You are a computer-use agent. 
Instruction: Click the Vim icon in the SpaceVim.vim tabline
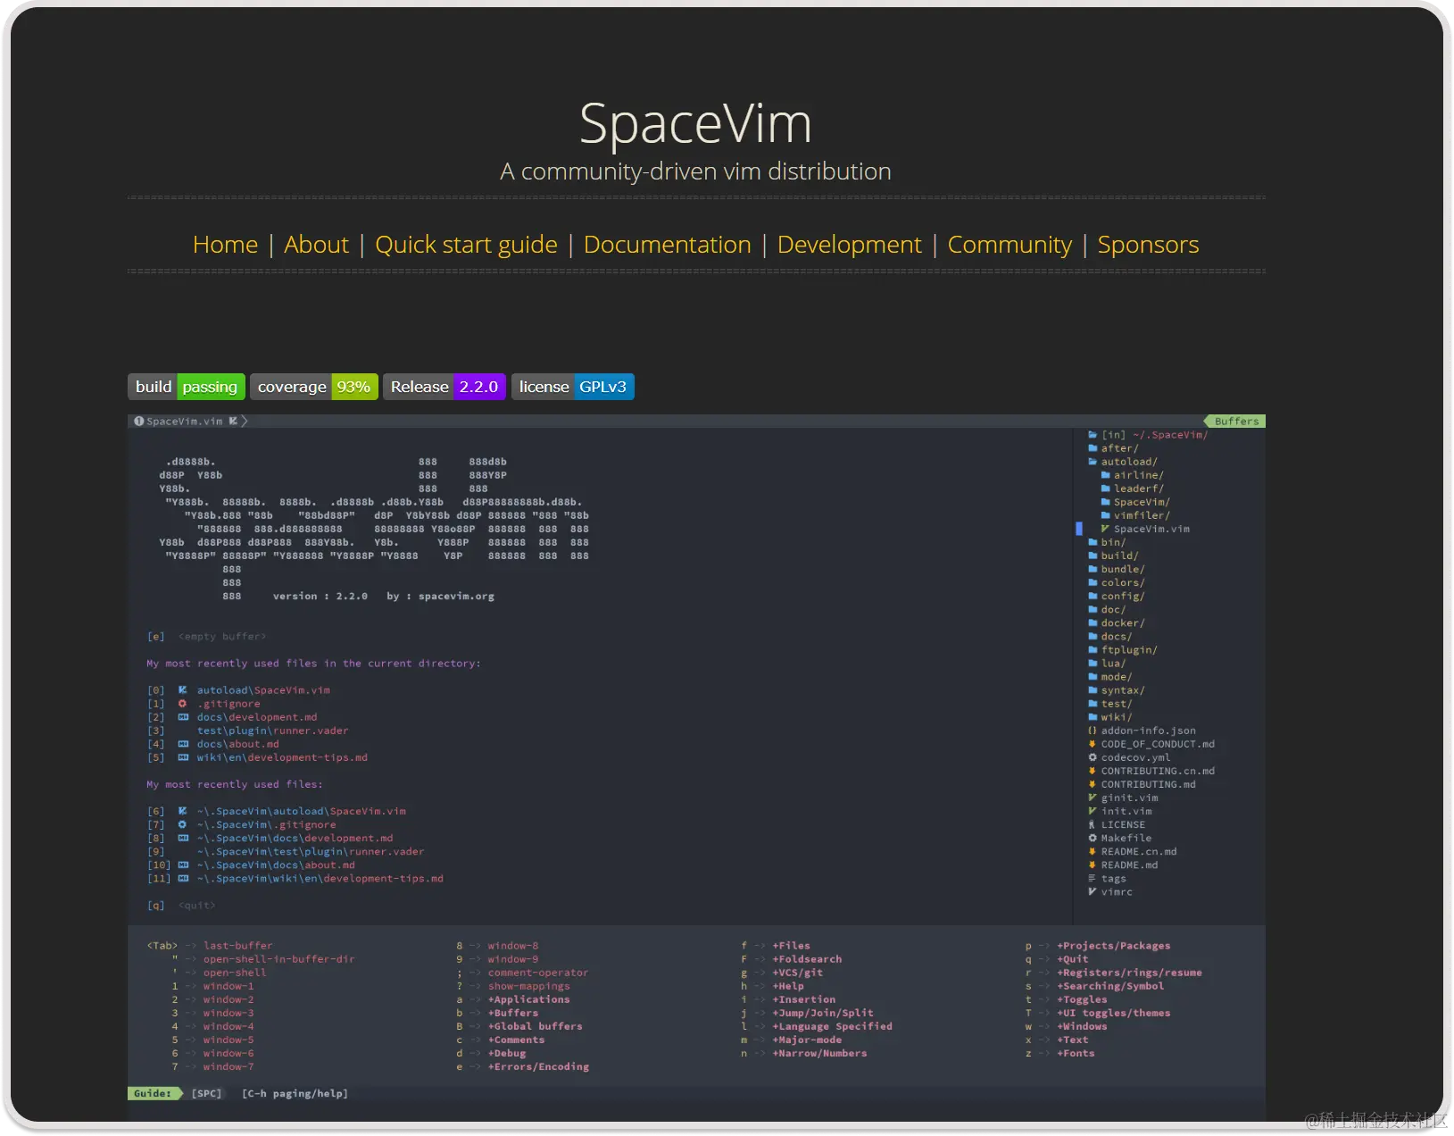(x=233, y=421)
